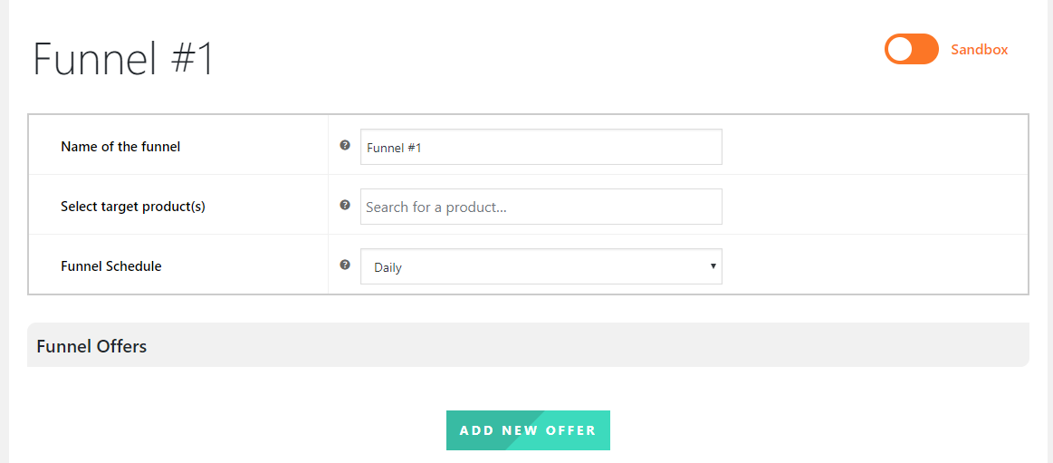
Task: Click the small arrow on the Daily select box
Action: point(713,266)
